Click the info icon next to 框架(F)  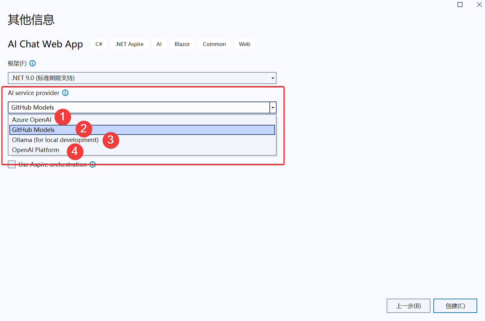point(32,63)
